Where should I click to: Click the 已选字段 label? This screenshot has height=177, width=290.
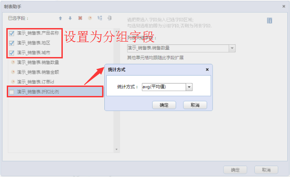(18, 18)
